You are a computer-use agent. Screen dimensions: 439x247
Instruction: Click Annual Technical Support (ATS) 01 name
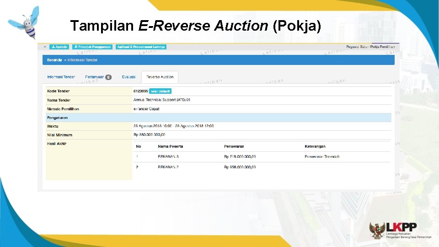tap(162, 100)
